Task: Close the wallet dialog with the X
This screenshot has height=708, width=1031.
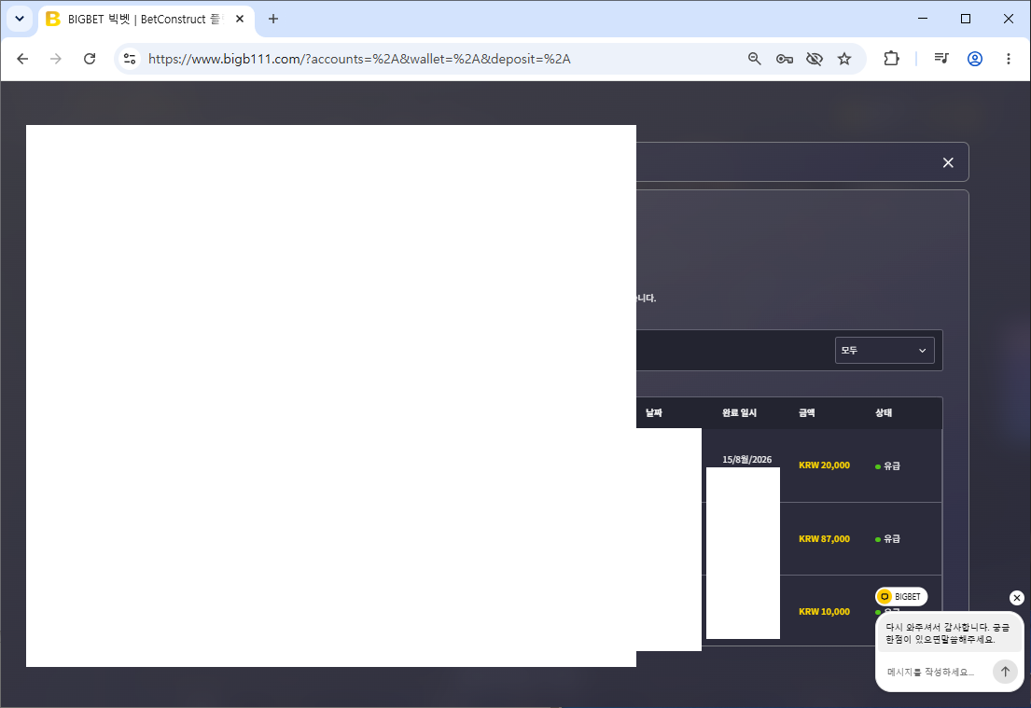Action: tap(948, 162)
